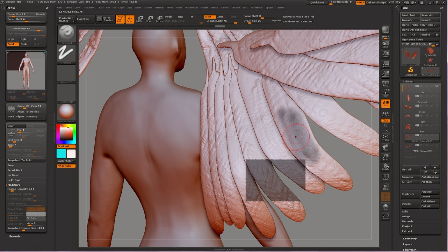Toggle Transp transparency mode

click(386, 187)
